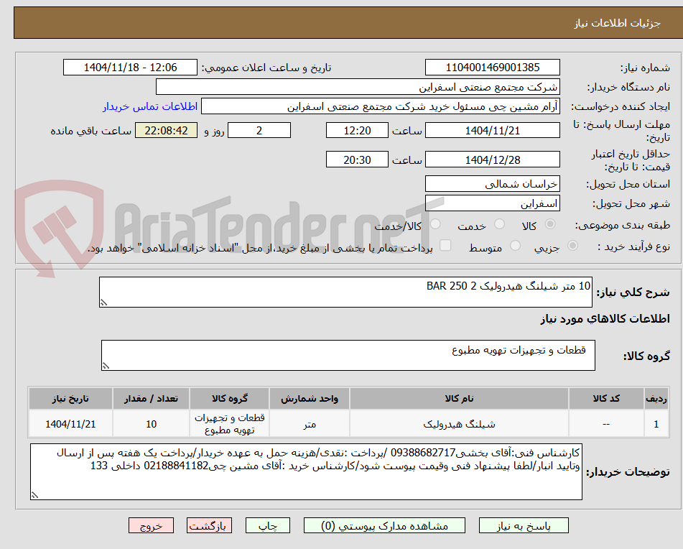
Task: Click the quantity cell showing 10
Action: 151,424
